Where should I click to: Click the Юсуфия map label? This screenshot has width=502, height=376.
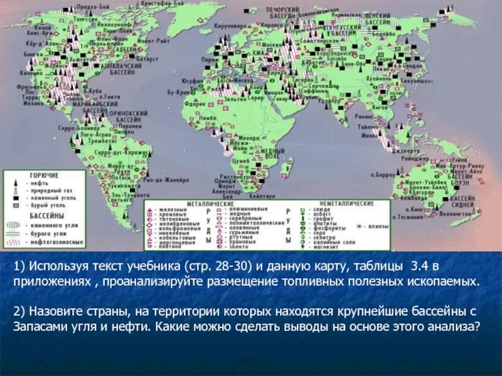pos(193,81)
